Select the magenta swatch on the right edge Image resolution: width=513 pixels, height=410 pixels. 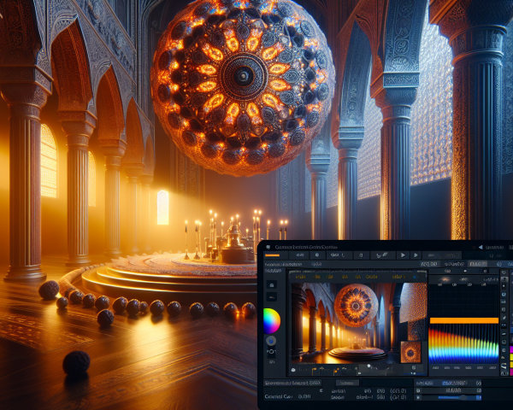(x=509, y=351)
